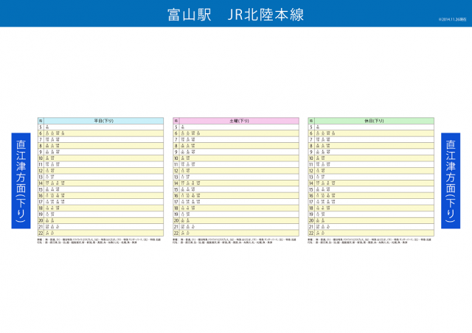Click hour 22 cell in Saturday table
This screenshot has height=333, width=472.
coord(176,233)
